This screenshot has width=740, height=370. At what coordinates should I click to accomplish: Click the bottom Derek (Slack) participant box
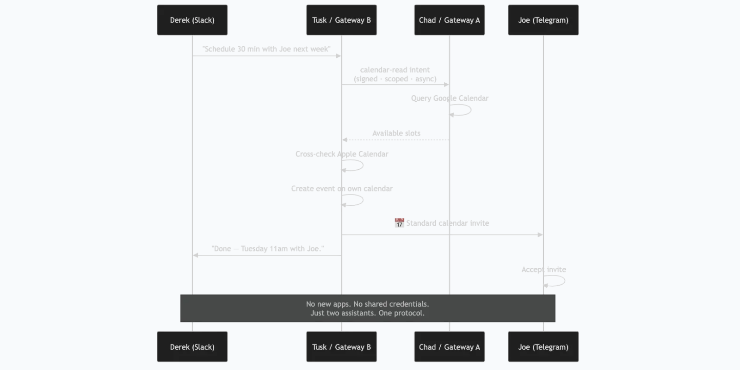pyautogui.click(x=192, y=346)
